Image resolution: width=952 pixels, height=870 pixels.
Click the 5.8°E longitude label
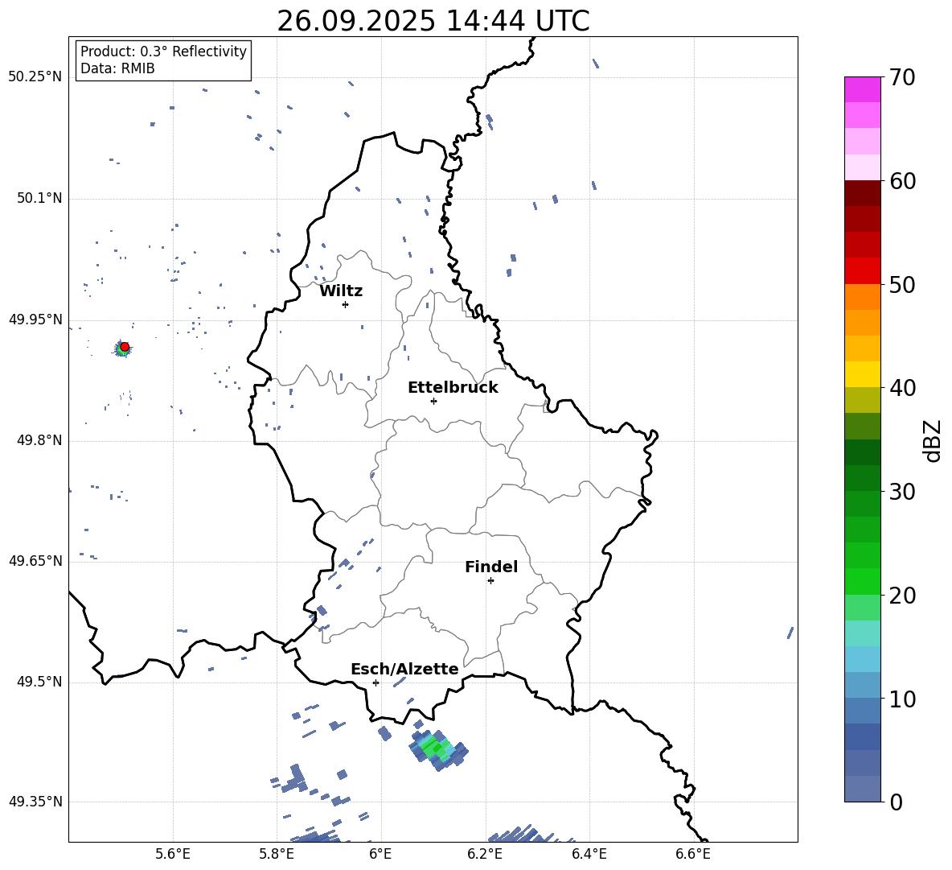click(277, 854)
